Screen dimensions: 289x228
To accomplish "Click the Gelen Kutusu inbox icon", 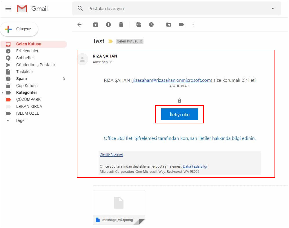I will click(8, 44).
